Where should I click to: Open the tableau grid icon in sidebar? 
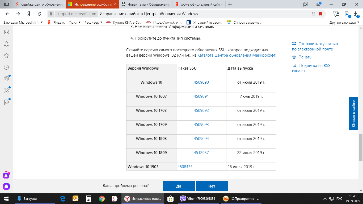[6, 32]
